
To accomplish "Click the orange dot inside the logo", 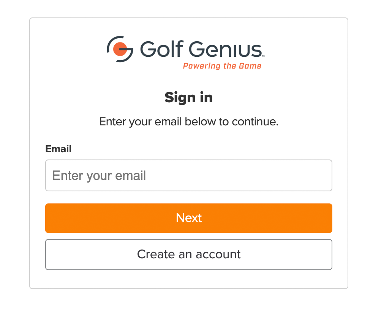I will 120,49.
